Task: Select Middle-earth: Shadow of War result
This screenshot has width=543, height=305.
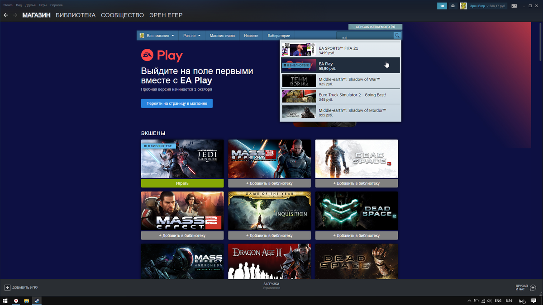Action: point(340,81)
